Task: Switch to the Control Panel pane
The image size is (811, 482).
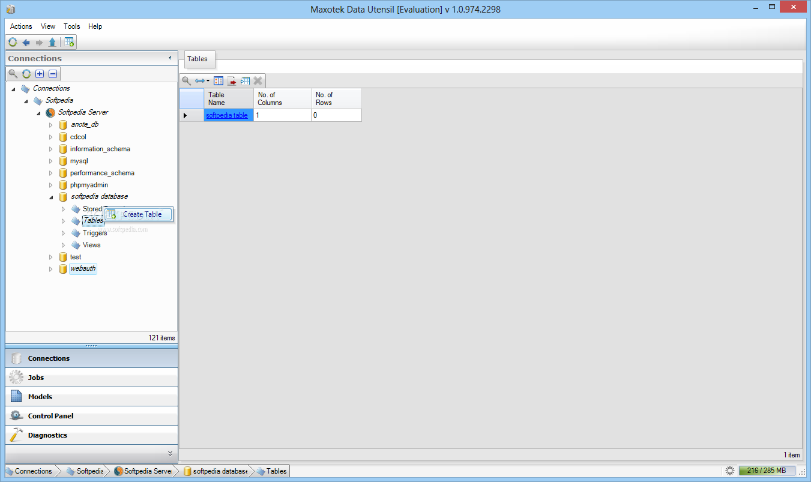Action: (92, 416)
